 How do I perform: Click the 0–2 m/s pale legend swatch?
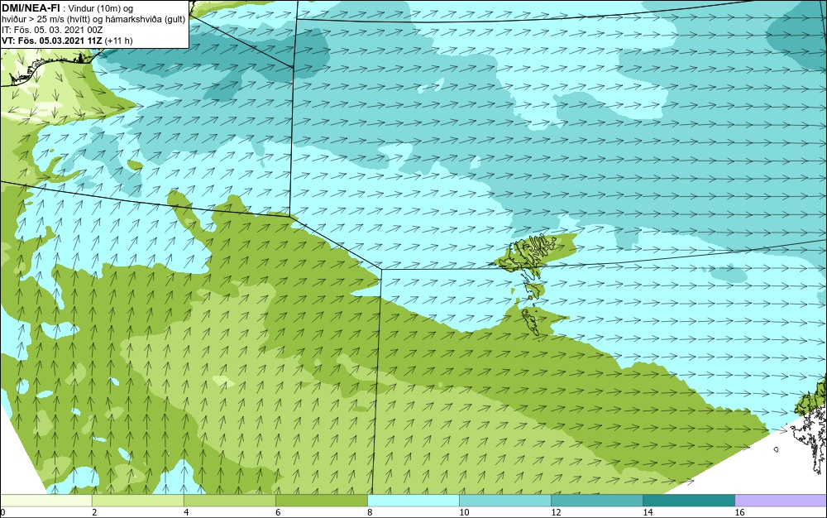click(x=45, y=500)
